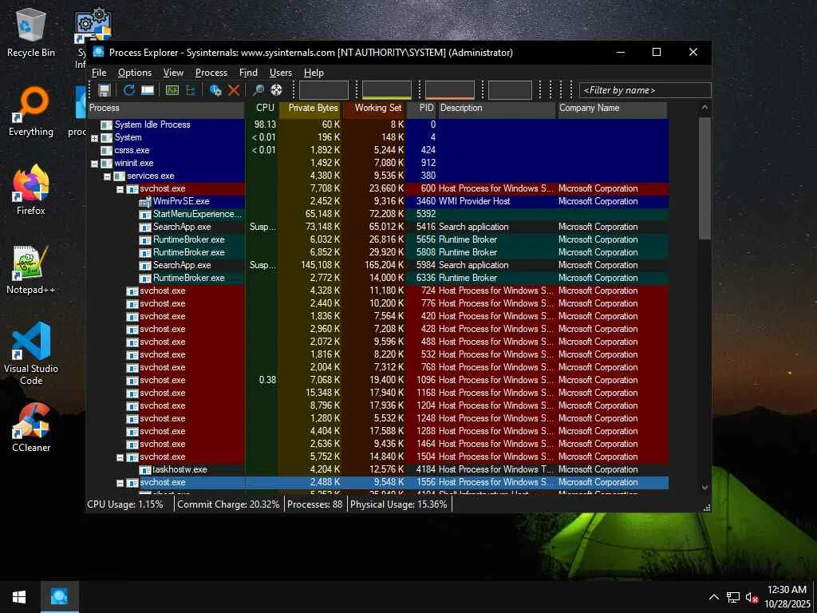
Task: Click the scrollbar up arrow in process list
Action: coord(705,108)
